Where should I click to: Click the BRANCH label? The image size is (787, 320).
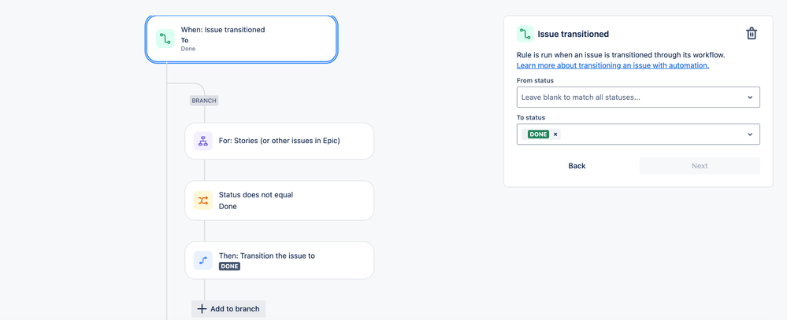[x=204, y=101]
